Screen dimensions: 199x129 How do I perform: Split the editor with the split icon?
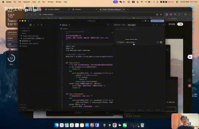[x=108, y=25]
